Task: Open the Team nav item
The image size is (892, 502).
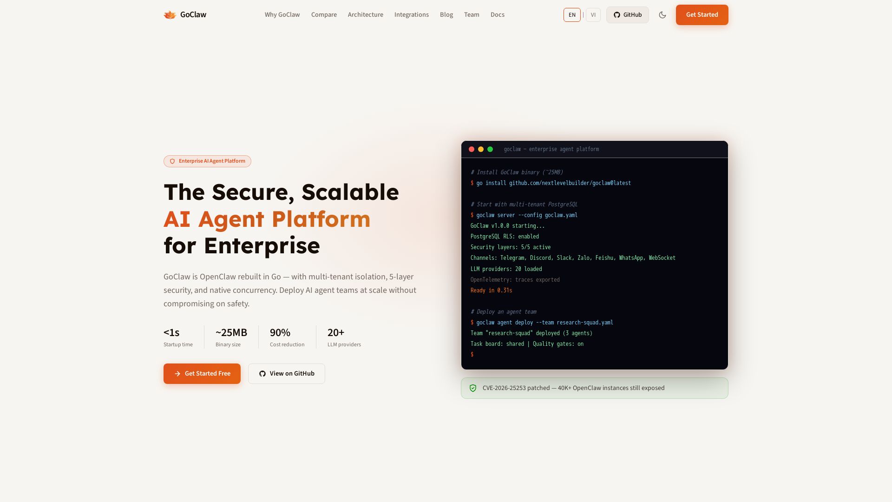Action: pos(472,15)
